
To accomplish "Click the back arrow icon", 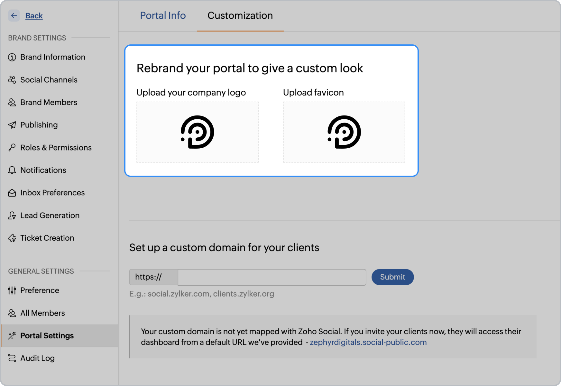I will click(x=14, y=15).
